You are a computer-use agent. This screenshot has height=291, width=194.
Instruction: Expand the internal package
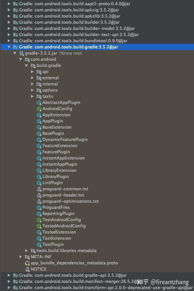coord(32,84)
